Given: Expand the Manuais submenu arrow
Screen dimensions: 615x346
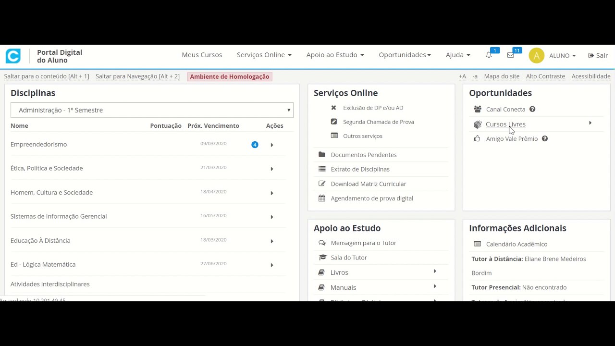Looking at the screenshot, I should (435, 286).
